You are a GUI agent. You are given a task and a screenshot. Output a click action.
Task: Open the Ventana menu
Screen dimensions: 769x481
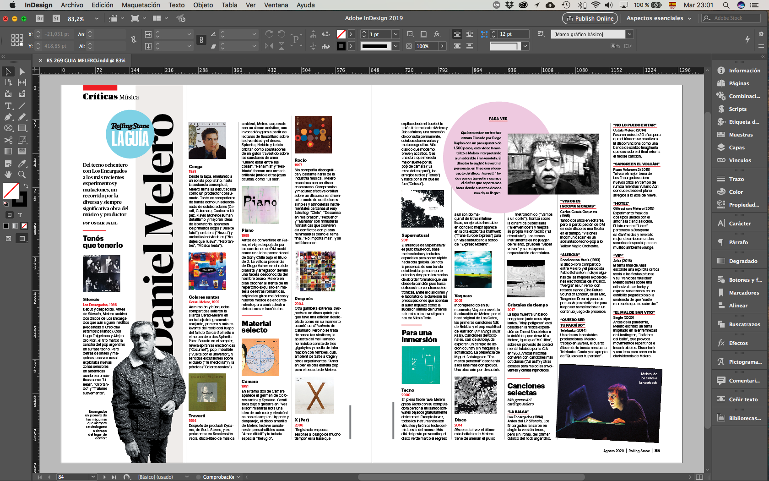click(x=276, y=5)
